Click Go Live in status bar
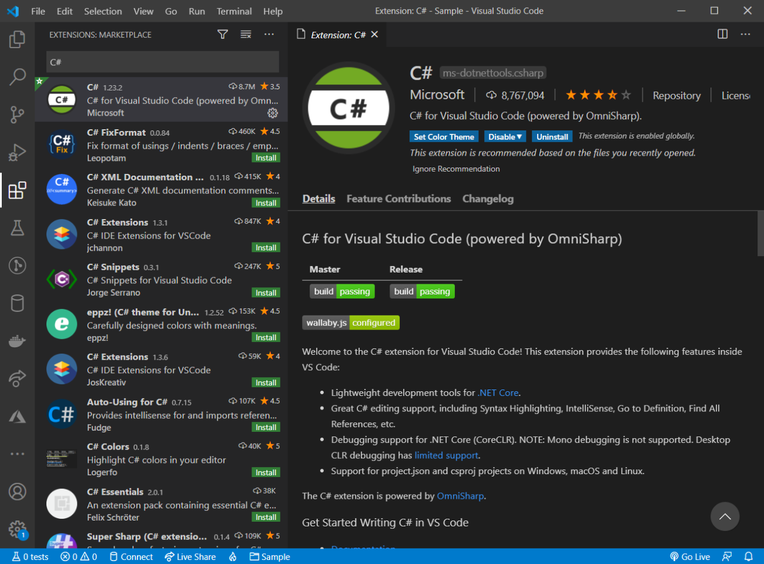The height and width of the screenshot is (564, 764). pyautogui.click(x=690, y=556)
